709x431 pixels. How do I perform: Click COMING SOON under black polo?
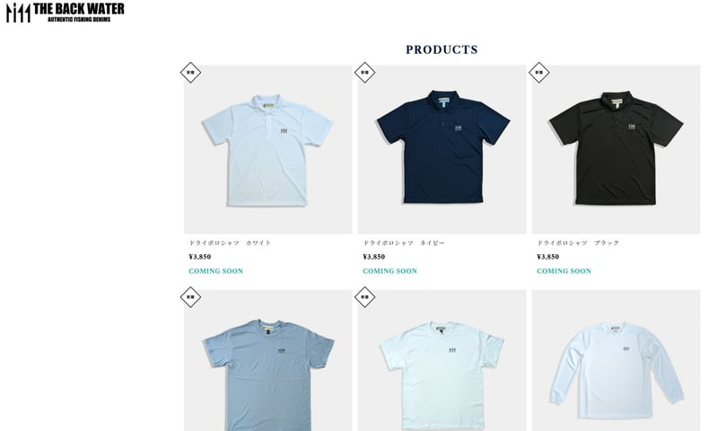[x=564, y=271]
